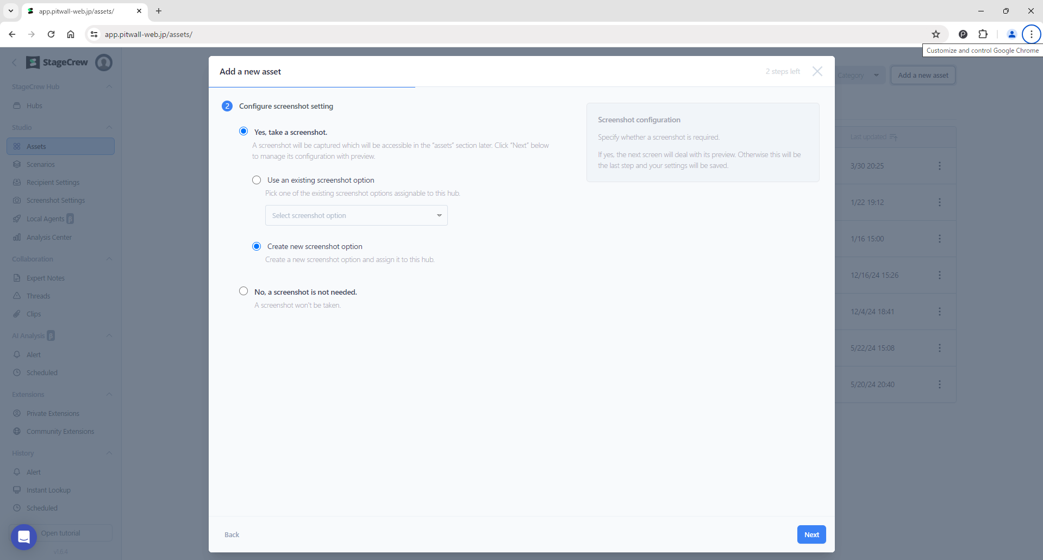Screen dimensions: 1043x560
Task: Reload the page using the refresh icon
Action: click(x=51, y=34)
